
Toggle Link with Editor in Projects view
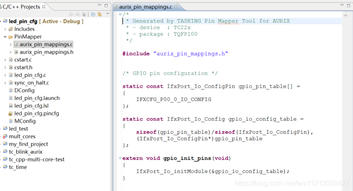coord(100,14)
